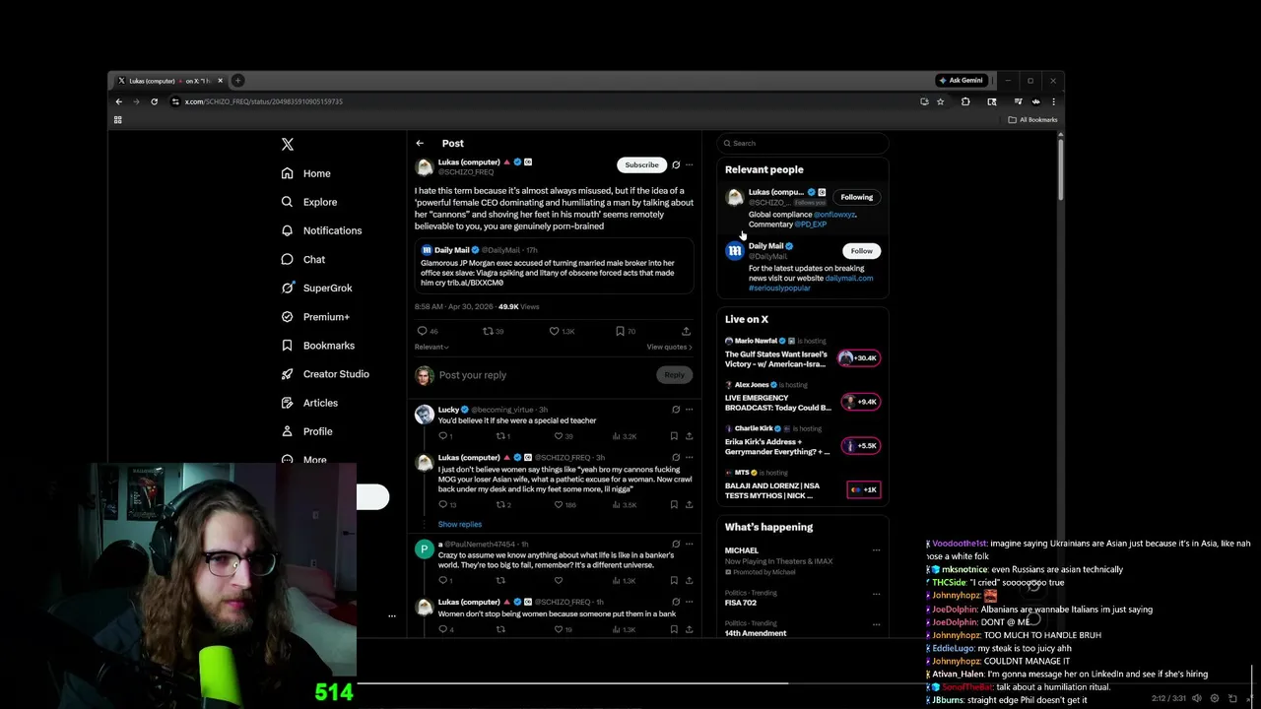
Task: Open the FISA 702 trend options menu
Action: click(x=876, y=594)
